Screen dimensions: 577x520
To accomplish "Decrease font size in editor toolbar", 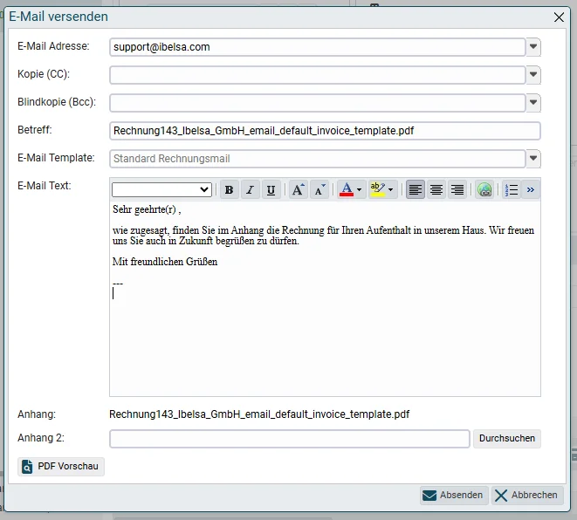I will (319, 189).
